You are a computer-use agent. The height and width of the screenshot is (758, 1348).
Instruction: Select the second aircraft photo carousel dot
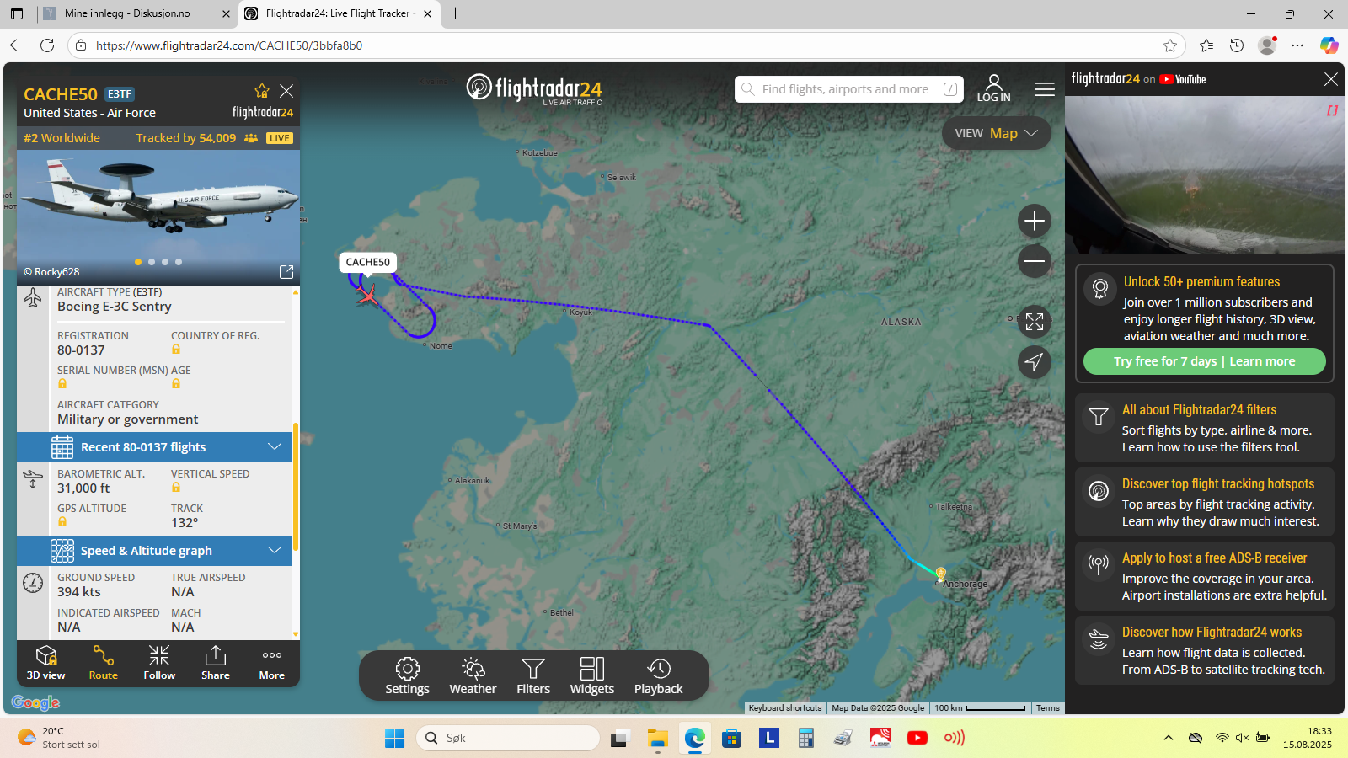tap(152, 262)
